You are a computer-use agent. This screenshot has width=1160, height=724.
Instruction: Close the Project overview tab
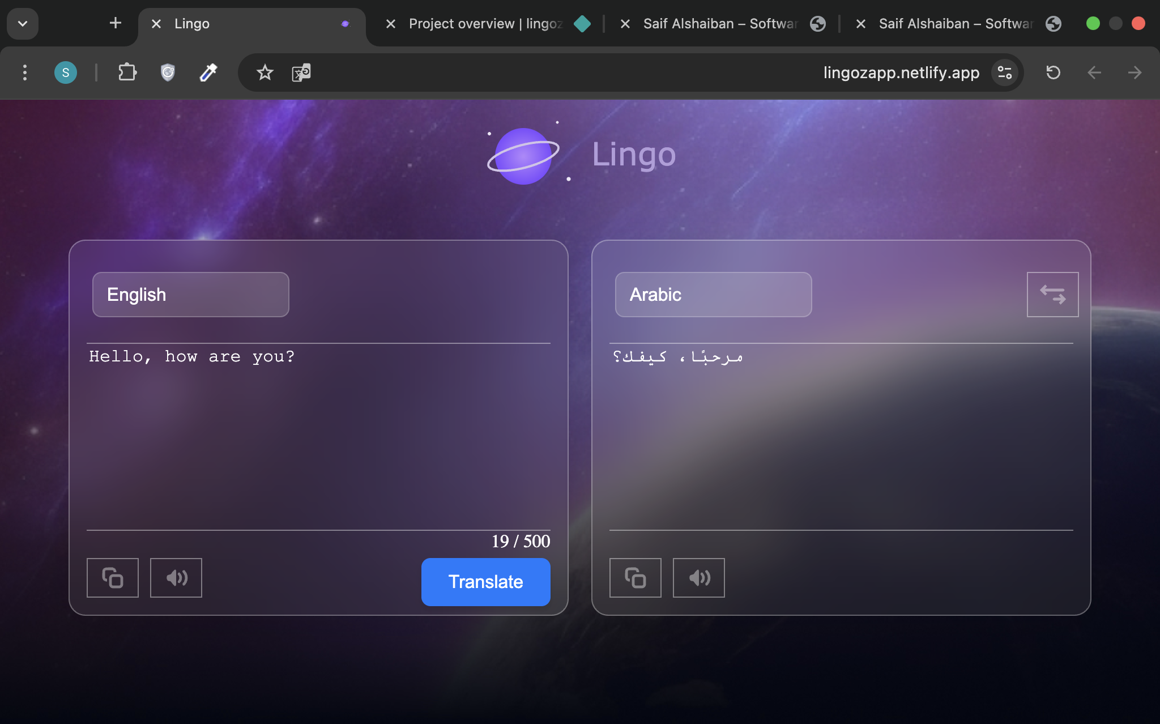point(390,24)
